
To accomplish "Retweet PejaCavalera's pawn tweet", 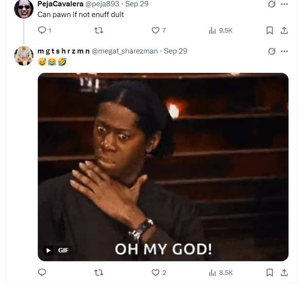I will click(x=99, y=30).
